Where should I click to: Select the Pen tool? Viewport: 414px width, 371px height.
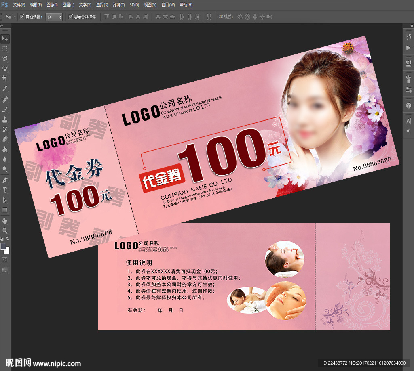5,180
